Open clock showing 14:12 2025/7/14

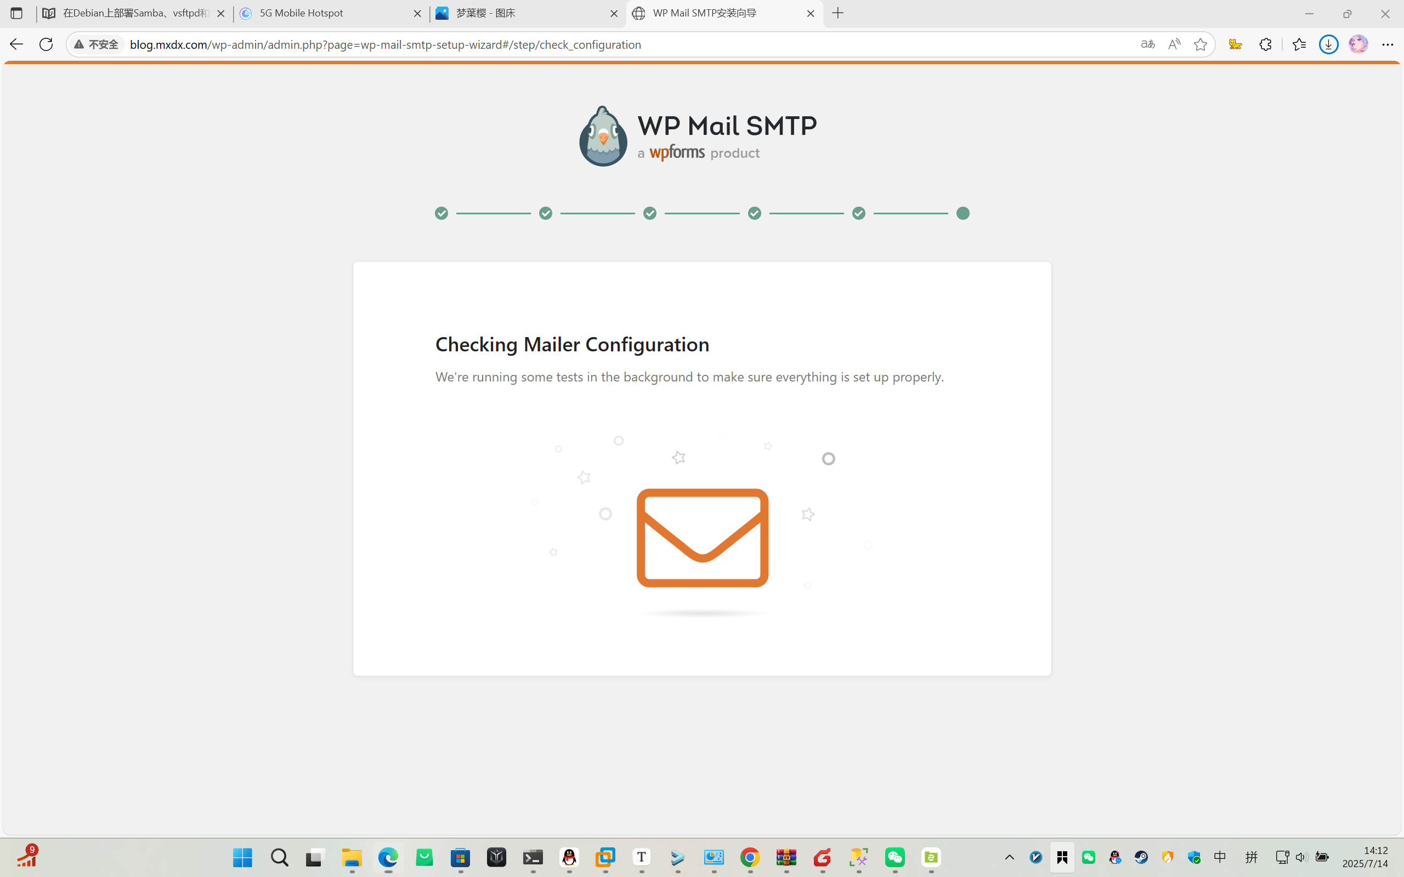[1365, 857]
